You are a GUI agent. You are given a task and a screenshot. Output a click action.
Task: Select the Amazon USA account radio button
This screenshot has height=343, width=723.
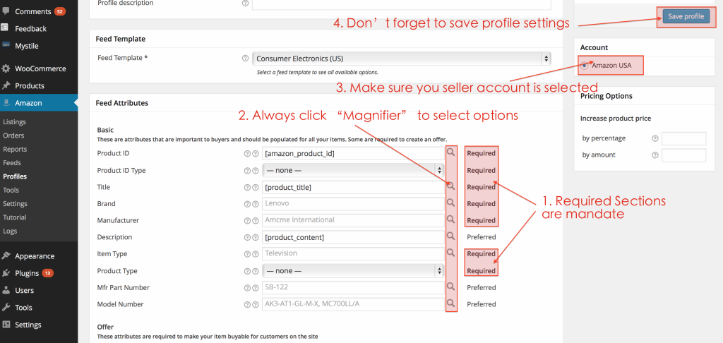coord(585,66)
